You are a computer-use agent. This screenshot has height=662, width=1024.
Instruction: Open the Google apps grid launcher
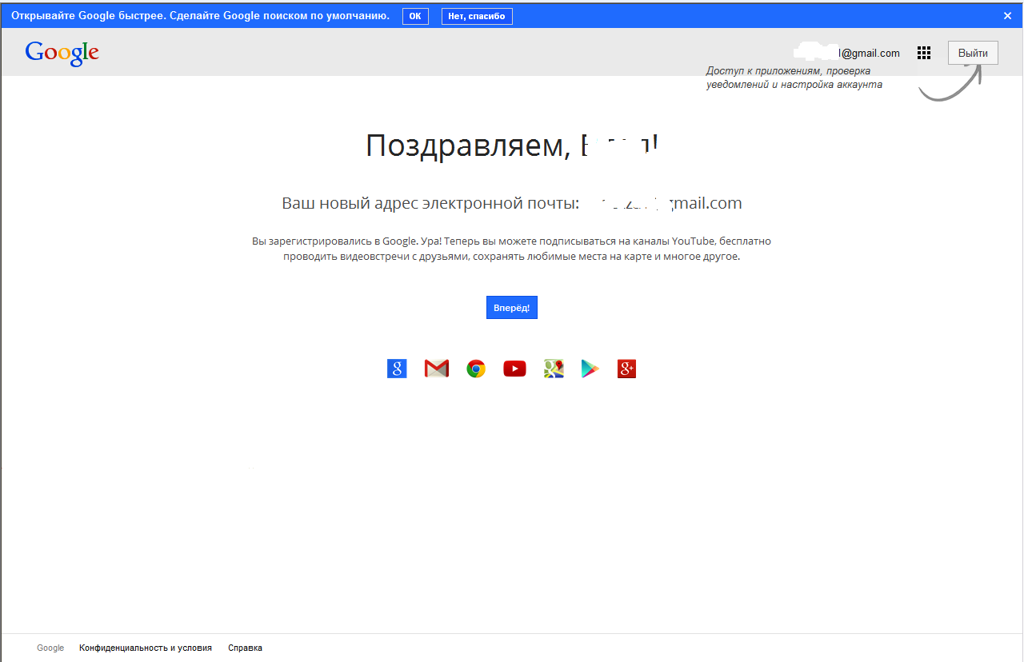tap(924, 54)
